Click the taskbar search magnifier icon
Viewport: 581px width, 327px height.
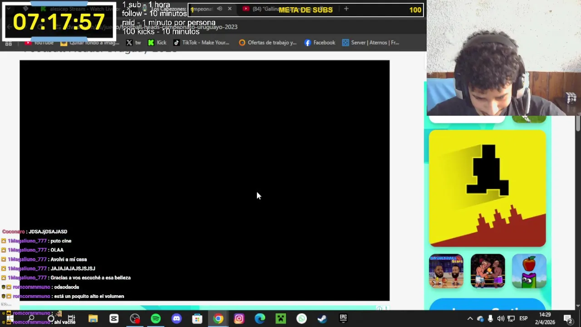[31, 319]
